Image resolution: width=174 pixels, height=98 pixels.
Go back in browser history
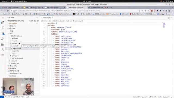(x=2, y=11)
